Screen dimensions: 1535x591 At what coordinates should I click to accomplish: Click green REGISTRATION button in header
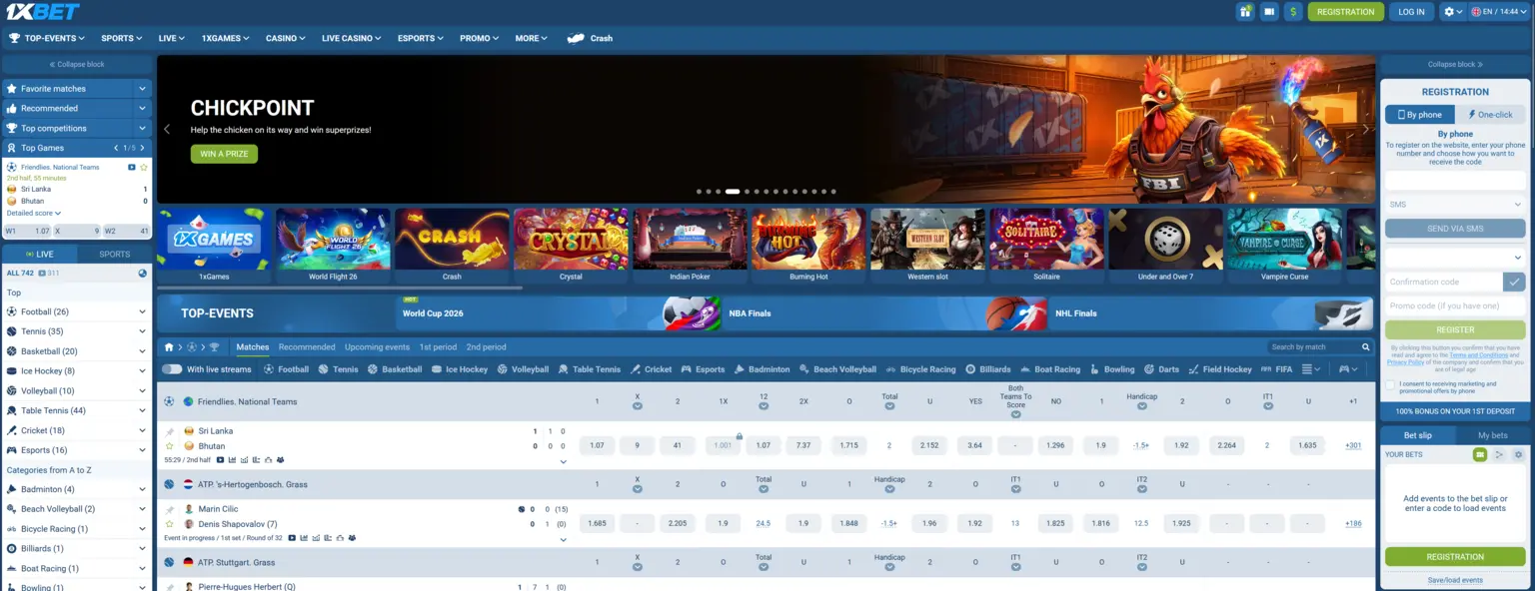1345,12
